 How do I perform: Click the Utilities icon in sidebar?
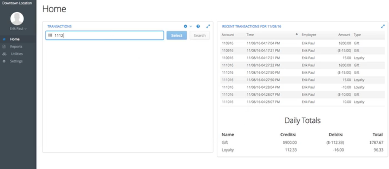pos(4,54)
